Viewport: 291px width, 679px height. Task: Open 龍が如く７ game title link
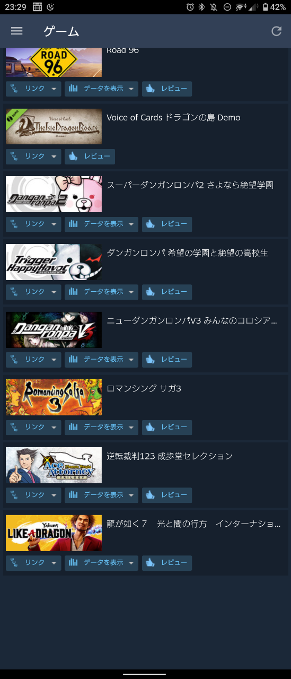(193, 524)
